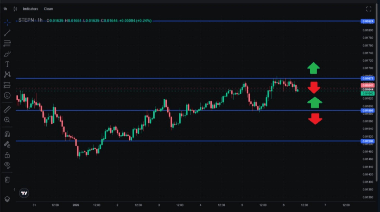The image size is (380, 212).
Task: Collapse the left drawing toolbar arrow
Action: [14, 190]
